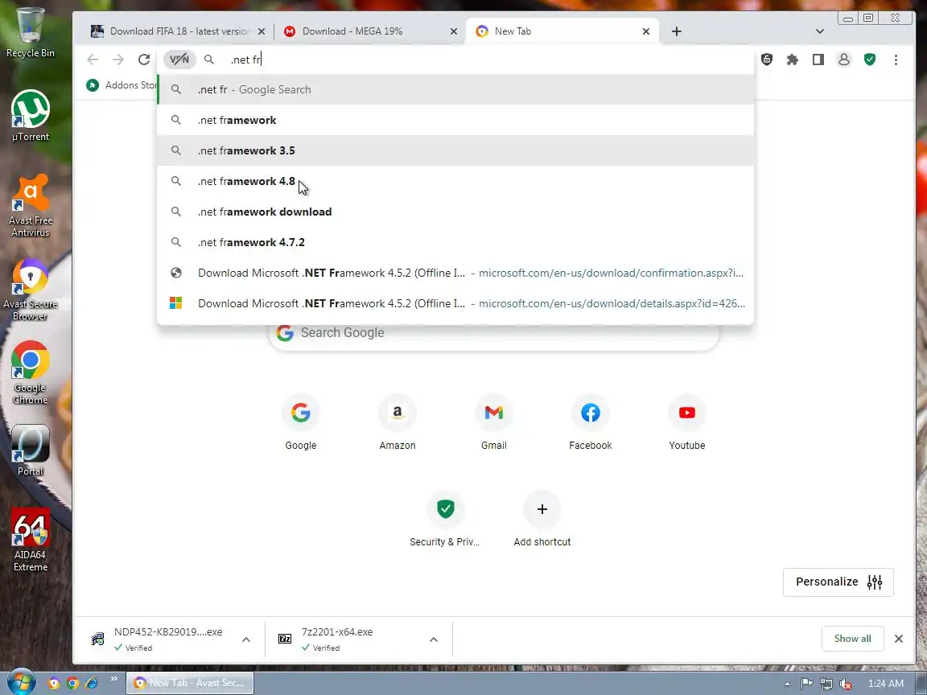Click the Search Google box
Viewport: 927px width, 695px height.
494,333
